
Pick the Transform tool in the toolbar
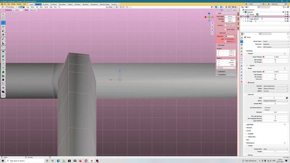click(x=3, y=34)
